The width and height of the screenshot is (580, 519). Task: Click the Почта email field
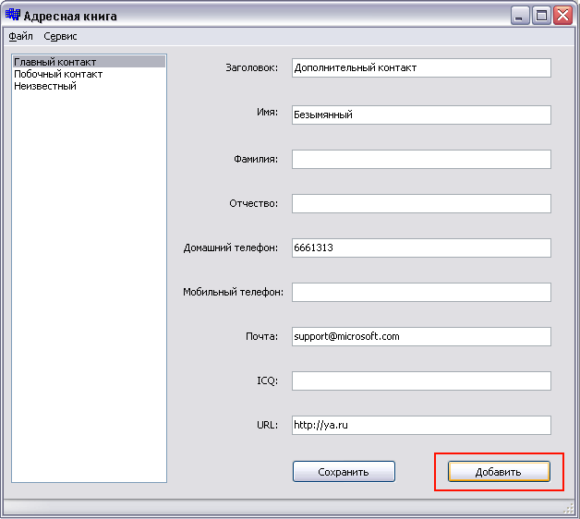(421, 336)
